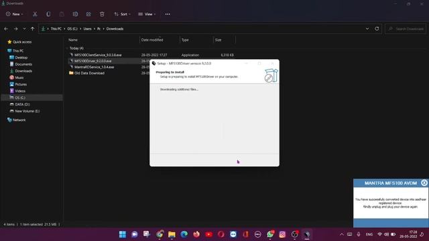Click the microphone tray icon
The width and height of the screenshot is (429, 241).
click(x=359, y=234)
